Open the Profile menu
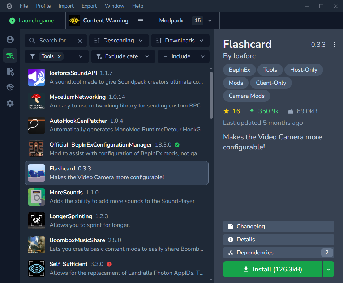 [x=43, y=6]
